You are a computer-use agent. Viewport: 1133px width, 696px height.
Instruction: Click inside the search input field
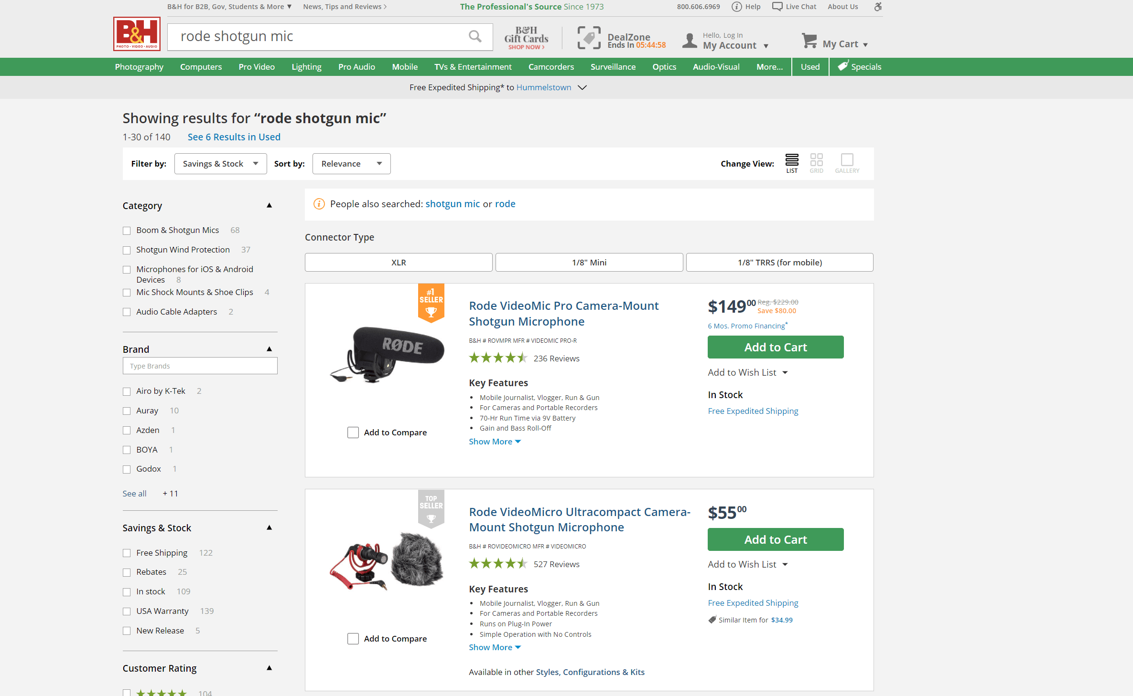[311, 36]
